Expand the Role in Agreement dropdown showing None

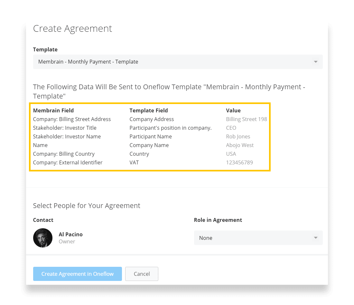[x=257, y=238]
